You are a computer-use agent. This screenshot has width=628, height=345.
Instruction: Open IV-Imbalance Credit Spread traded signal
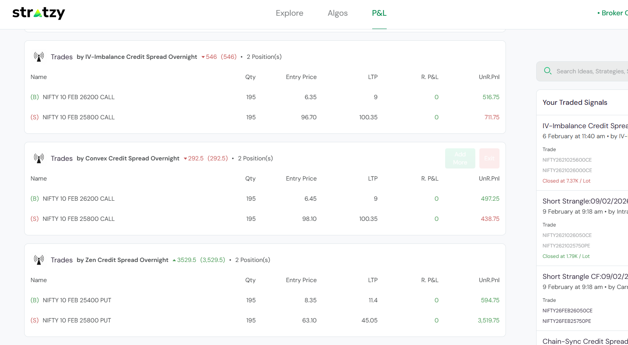(584, 126)
